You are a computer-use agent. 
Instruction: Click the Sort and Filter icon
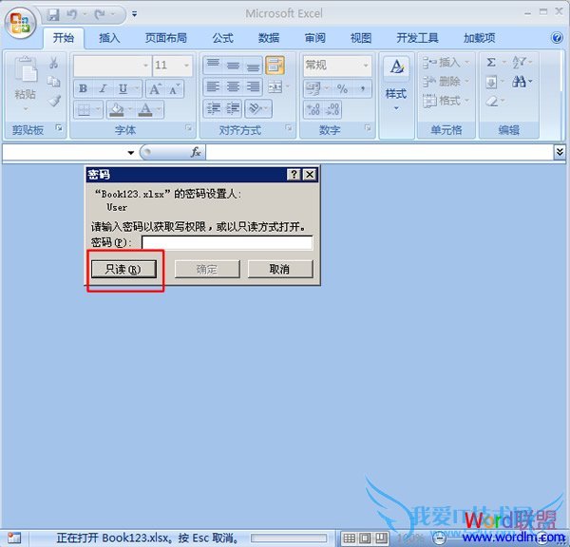coord(520,63)
